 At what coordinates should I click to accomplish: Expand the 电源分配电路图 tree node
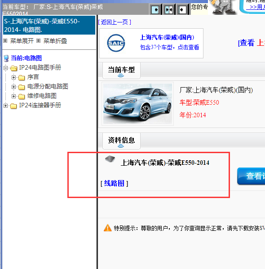pos(13,87)
